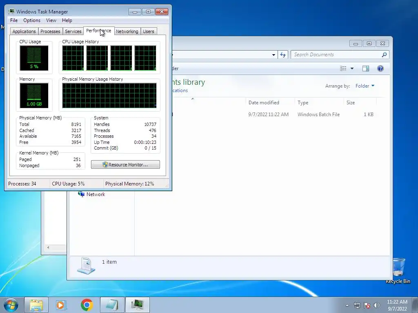Click the left arrow of the horizontal scrollbar
This screenshot has width=418, height=313.
[x=48, y=247]
